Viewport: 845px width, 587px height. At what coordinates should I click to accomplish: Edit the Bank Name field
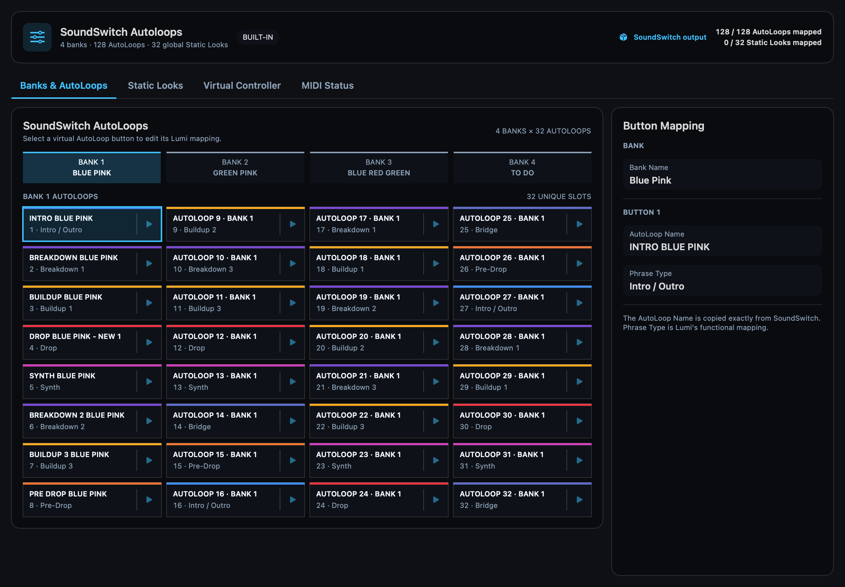(x=722, y=174)
